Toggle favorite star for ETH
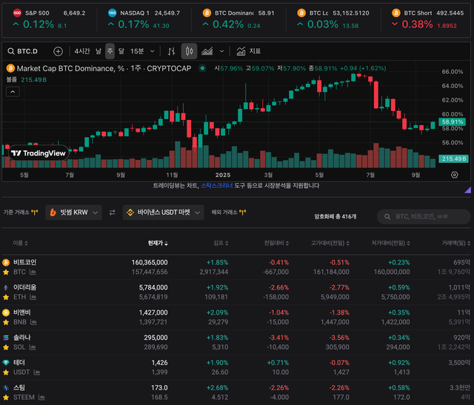474x405 pixels. [x=6, y=298]
